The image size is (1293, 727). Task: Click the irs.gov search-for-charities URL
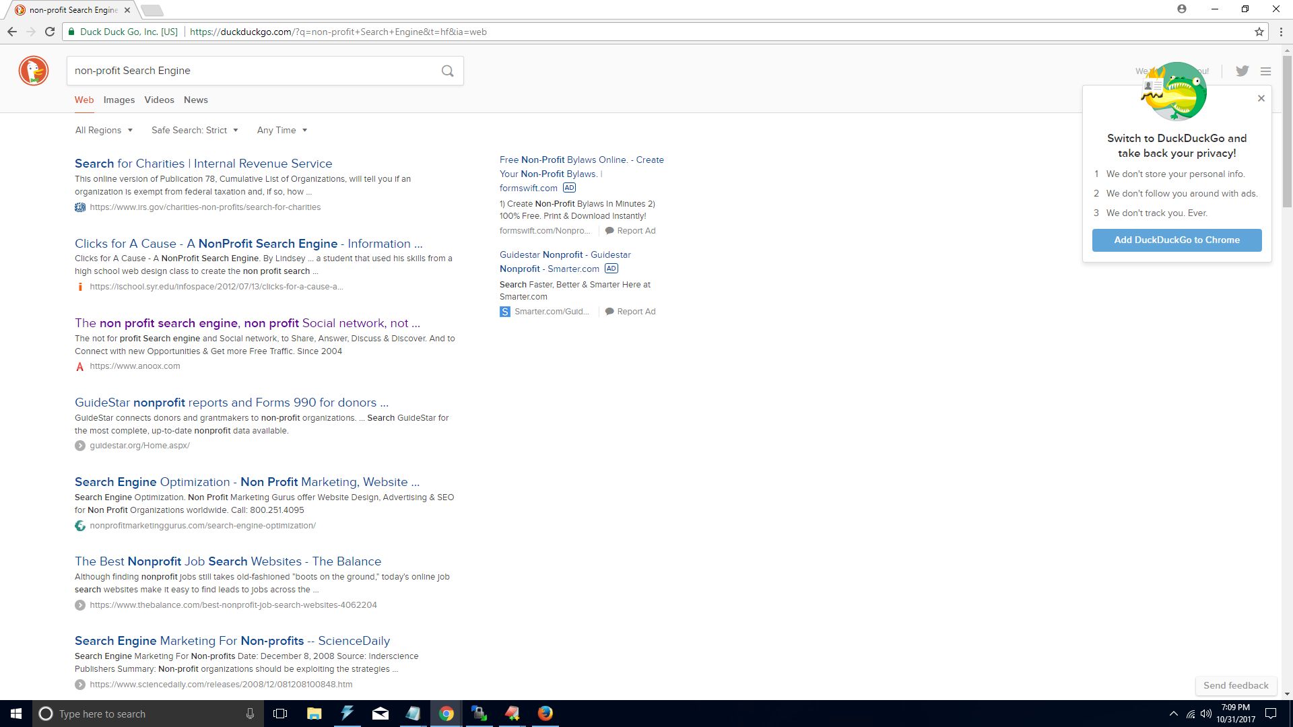205,207
